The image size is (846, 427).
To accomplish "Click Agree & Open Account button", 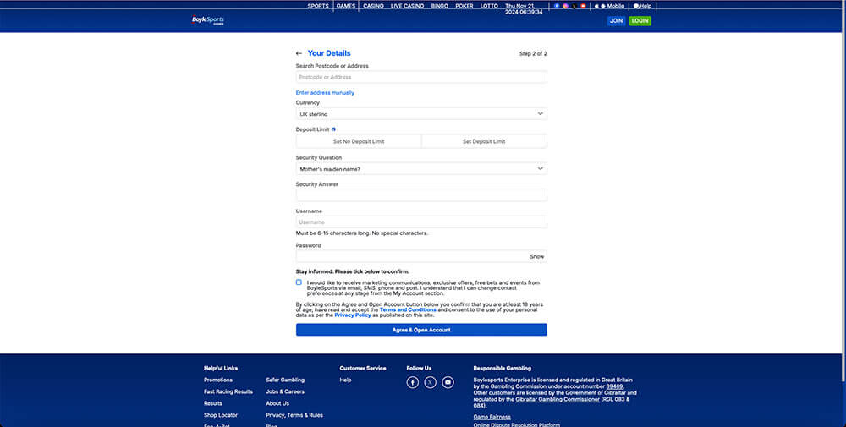I will [x=421, y=330].
